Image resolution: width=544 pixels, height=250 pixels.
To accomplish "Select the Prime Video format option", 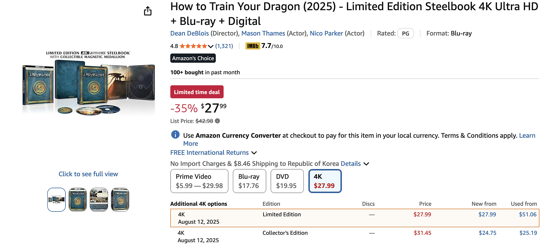I will click(199, 181).
